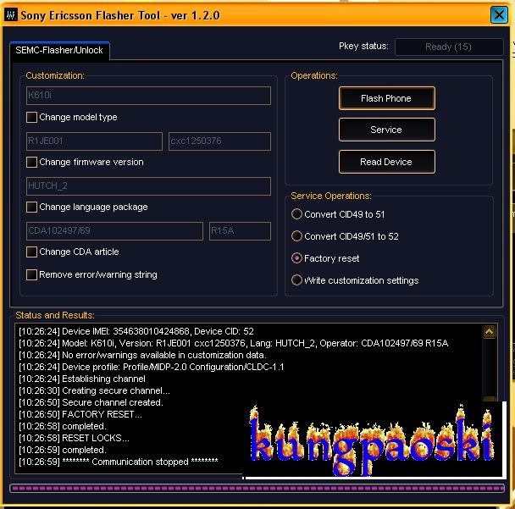This screenshot has height=509, width=515.
Task: Enable Change CDA article checkbox
Action: pyautogui.click(x=31, y=252)
